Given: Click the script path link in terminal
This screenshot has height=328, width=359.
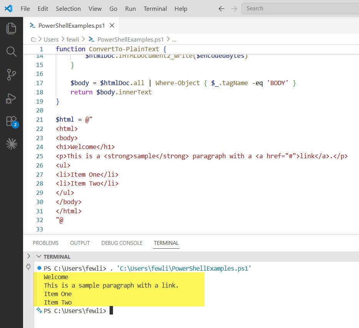Looking at the screenshot, I should (x=184, y=268).
